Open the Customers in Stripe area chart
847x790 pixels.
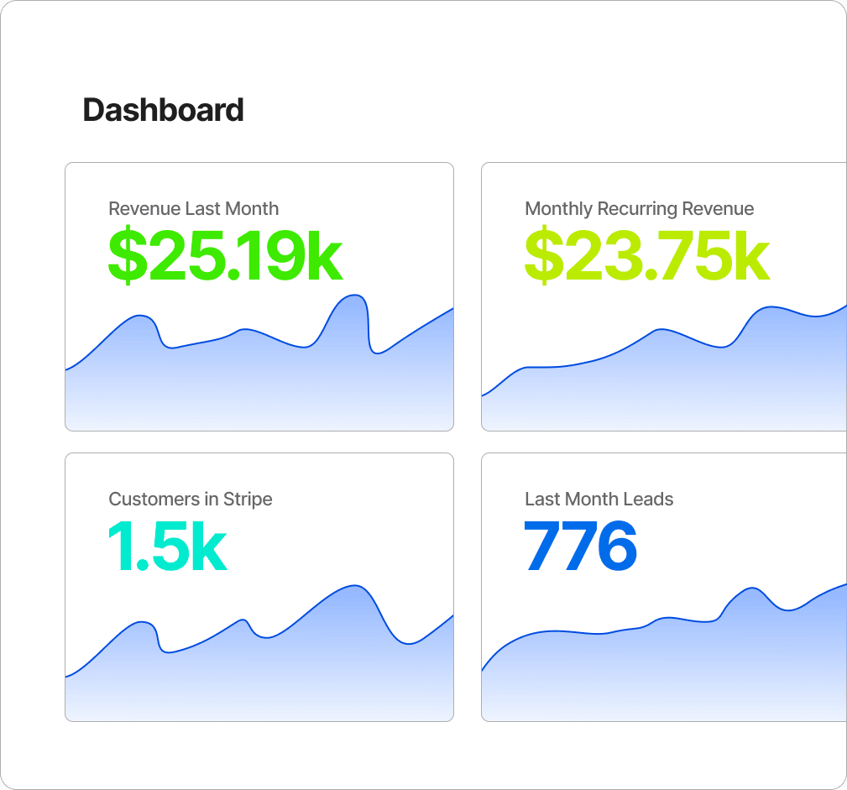tap(259, 672)
